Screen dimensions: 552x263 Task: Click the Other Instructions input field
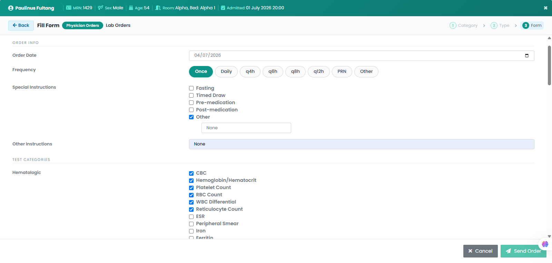click(x=362, y=144)
